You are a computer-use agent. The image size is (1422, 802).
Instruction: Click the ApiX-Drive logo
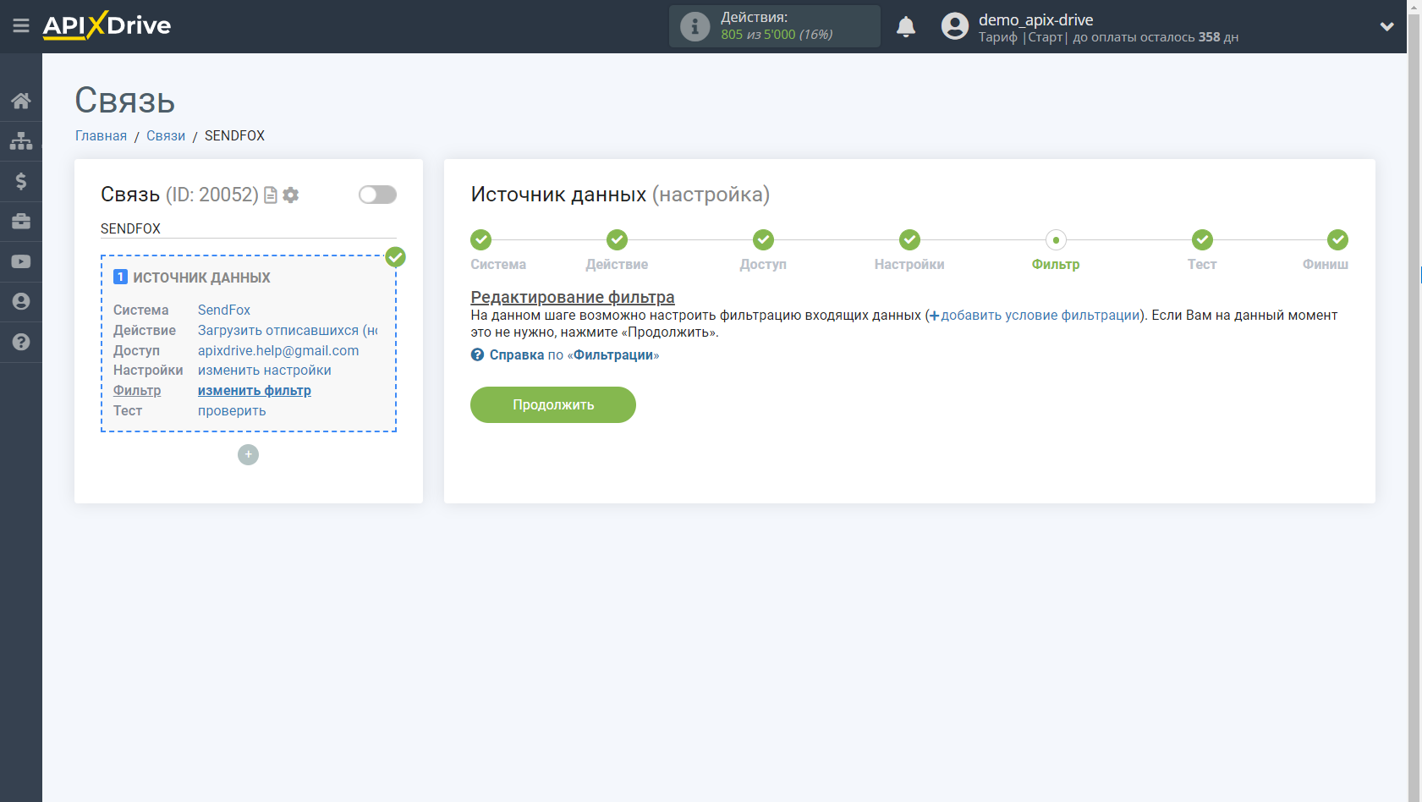(x=107, y=25)
